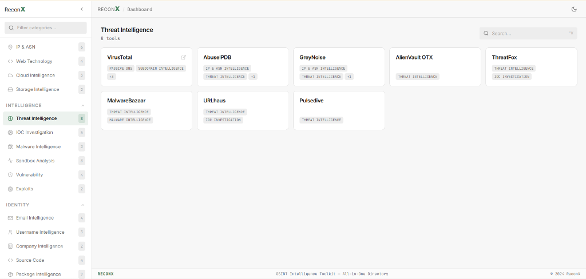Go to the IOC Investigation category
Screen dimensions: 586x279
pos(45,133)
